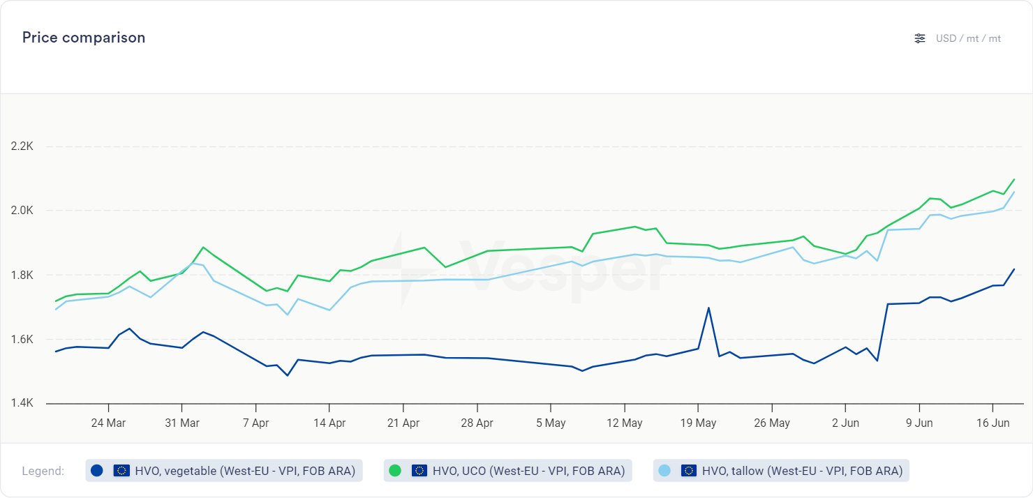This screenshot has height=498, width=1033.
Task: Open the chart settings sliders icon
Action: click(920, 38)
